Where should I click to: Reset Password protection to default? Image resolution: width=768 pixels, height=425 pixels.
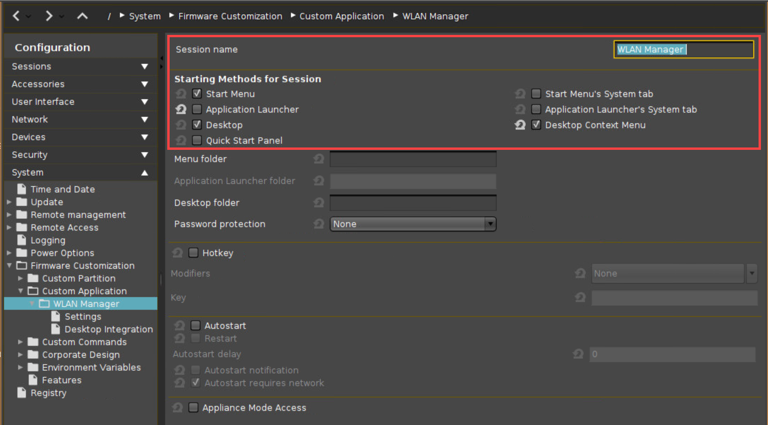click(x=319, y=224)
